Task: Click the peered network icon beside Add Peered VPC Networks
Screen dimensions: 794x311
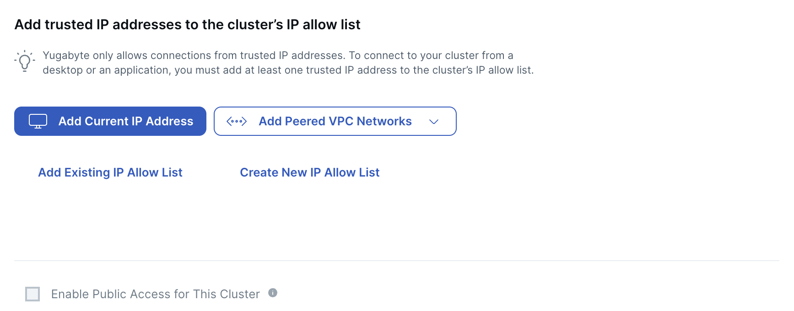Action: click(237, 121)
